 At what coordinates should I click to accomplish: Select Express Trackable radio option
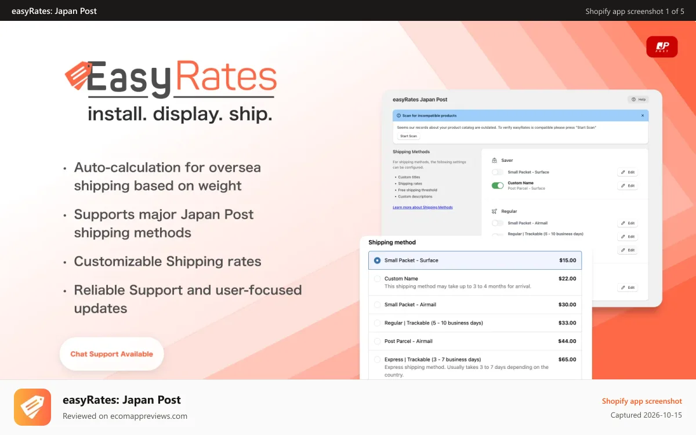coord(378,360)
